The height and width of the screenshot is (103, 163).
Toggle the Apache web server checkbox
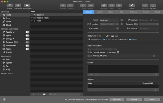(x=140, y=20)
